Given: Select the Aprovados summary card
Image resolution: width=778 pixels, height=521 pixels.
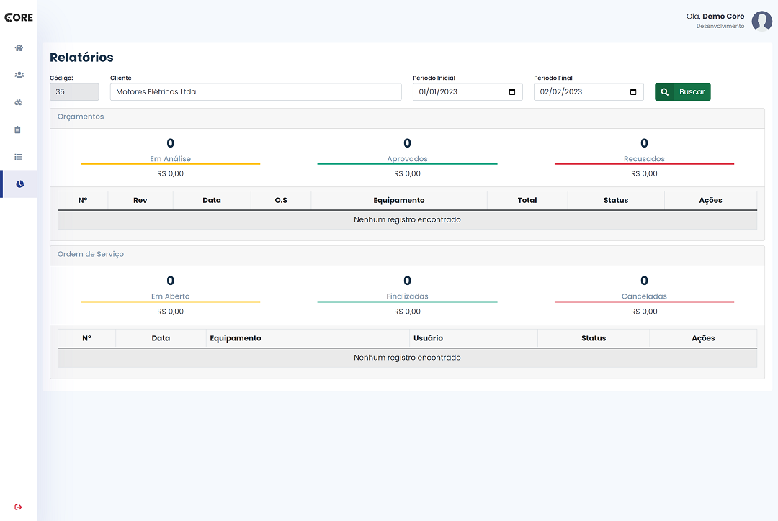Looking at the screenshot, I should pos(407,158).
